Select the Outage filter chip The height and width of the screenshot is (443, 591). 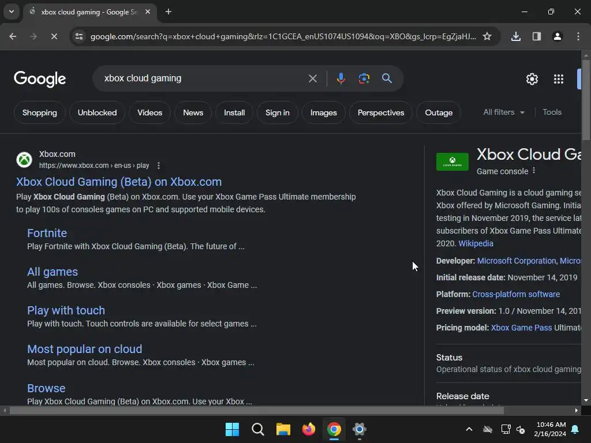coord(439,112)
